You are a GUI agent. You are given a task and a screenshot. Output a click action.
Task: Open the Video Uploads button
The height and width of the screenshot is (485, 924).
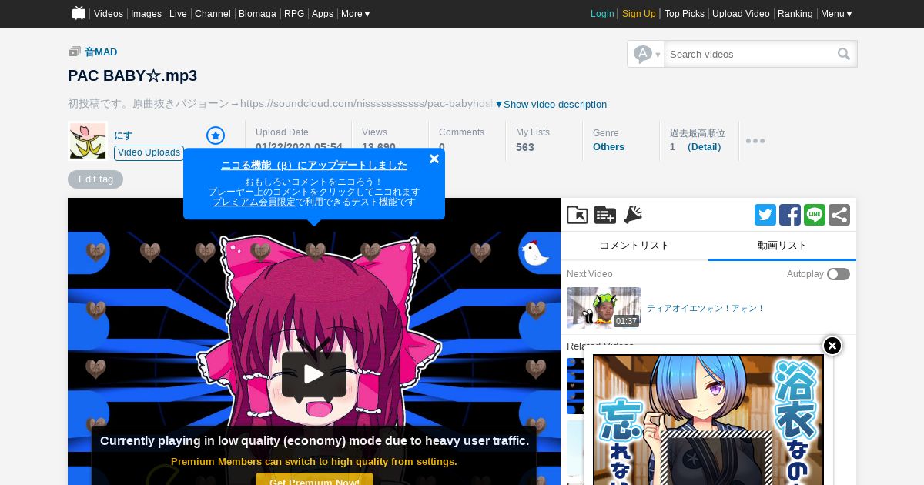coord(149,152)
